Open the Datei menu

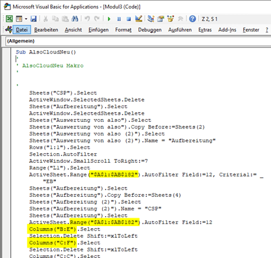(x=22, y=30)
